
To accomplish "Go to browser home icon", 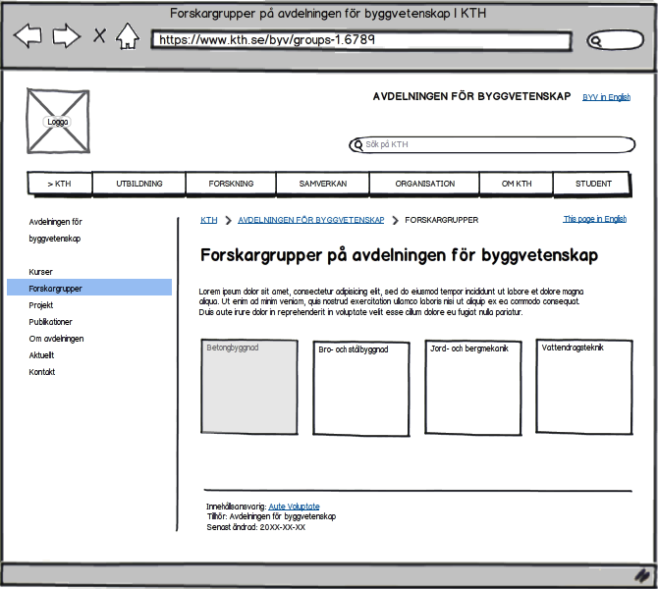I will click(128, 37).
